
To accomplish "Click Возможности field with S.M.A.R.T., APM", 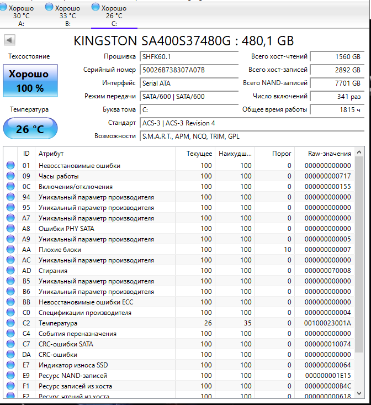I will point(252,136).
